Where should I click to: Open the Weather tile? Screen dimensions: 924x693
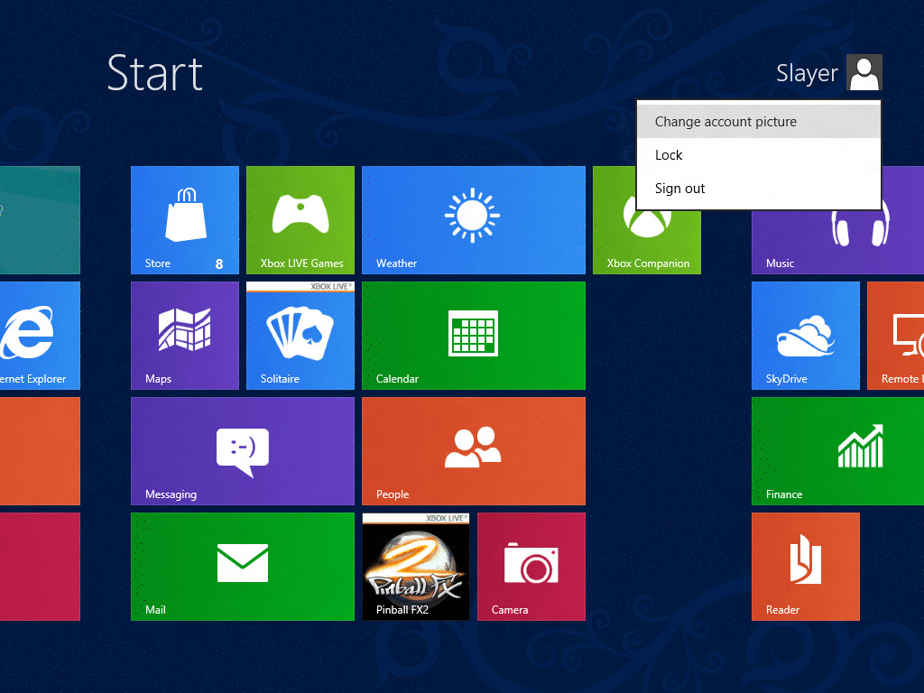click(473, 219)
